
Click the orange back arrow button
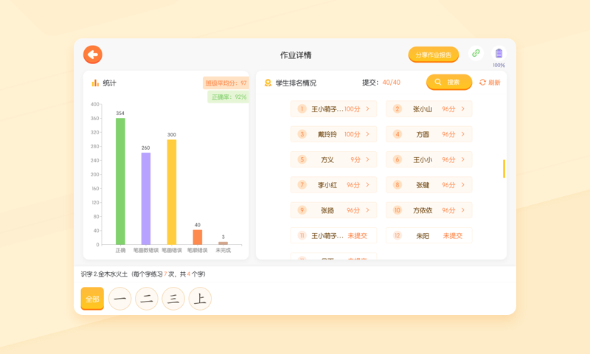92,55
